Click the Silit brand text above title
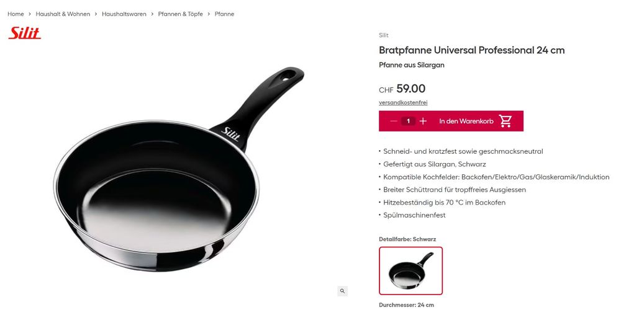The height and width of the screenshot is (310, 621). pyautogui.click(x=383, y=35)
